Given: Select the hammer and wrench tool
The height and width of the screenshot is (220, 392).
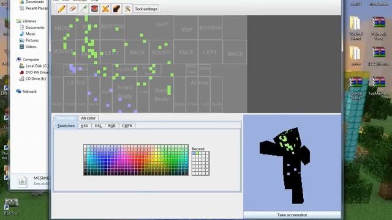Looking at the screenshot, I should pyautogui.click(x=127, y=9).
